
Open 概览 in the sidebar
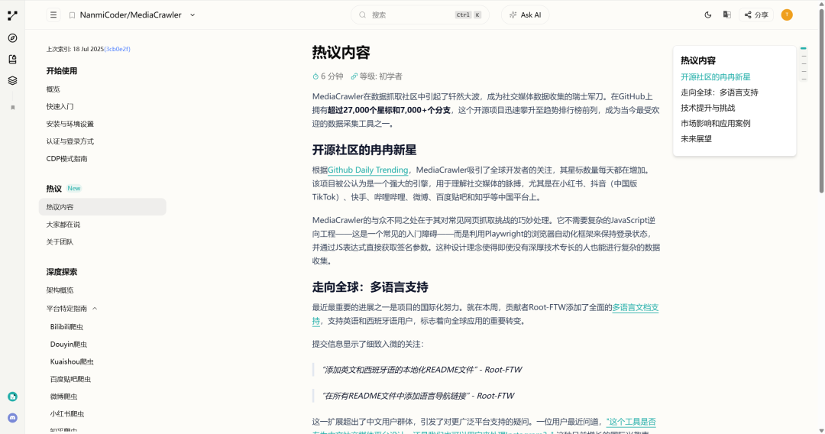pyautogui.click(x=53, y=89)
